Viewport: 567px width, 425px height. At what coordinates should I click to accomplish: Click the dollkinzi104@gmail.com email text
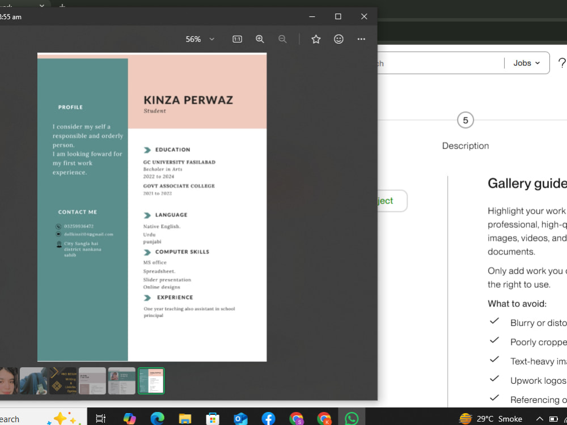click(x=88, y=234)
